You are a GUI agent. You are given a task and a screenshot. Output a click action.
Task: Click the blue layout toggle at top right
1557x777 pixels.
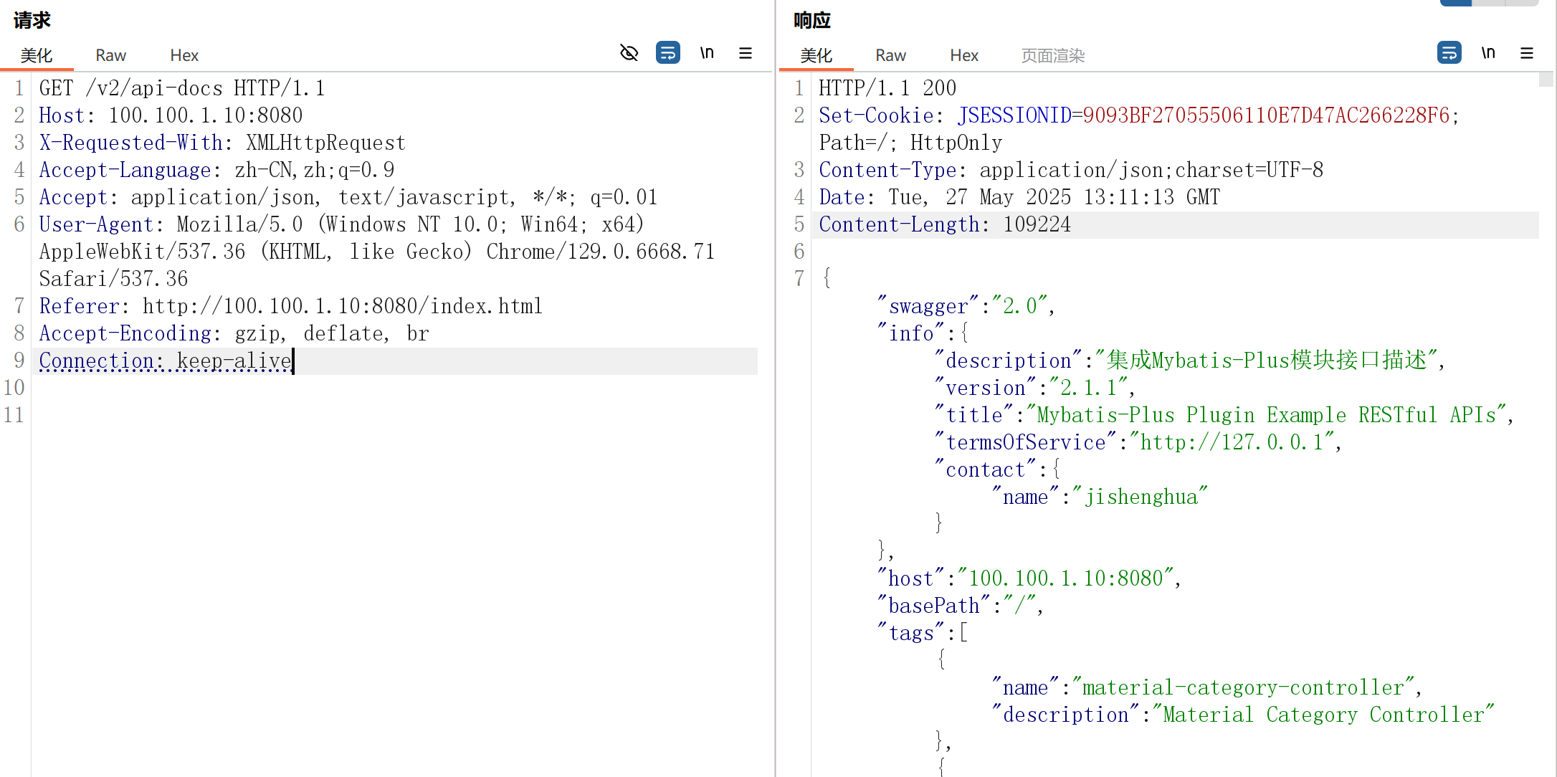click(1455, 3)
